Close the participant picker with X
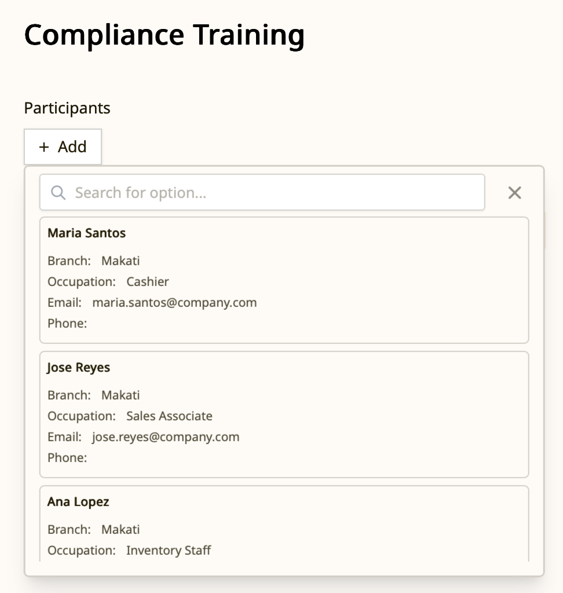The height and width of the screenshot is (593, 563). 514,192
